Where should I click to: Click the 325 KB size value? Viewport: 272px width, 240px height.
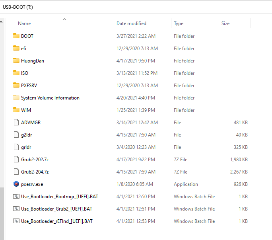point(241,147)
